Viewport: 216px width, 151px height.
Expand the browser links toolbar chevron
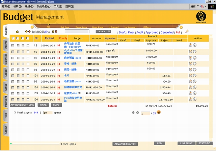198,6
